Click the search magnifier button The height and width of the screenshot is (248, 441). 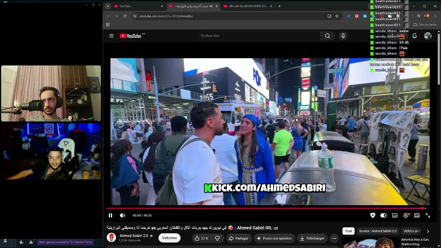pyautogui.click(x=327, y=36)
